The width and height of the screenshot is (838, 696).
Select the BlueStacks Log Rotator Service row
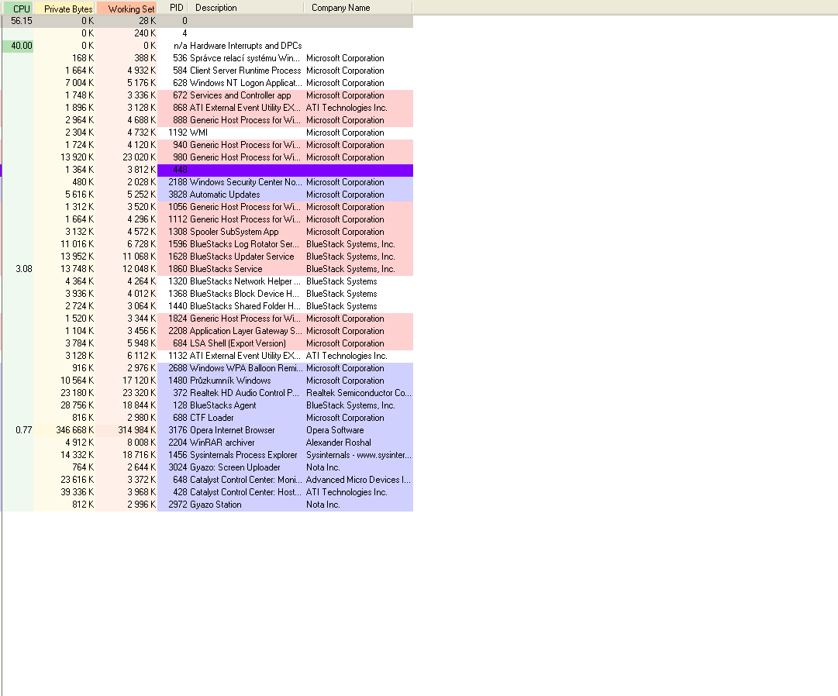pos(207,244)
